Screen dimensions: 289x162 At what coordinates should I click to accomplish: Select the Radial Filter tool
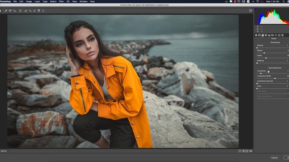(43, 11)
